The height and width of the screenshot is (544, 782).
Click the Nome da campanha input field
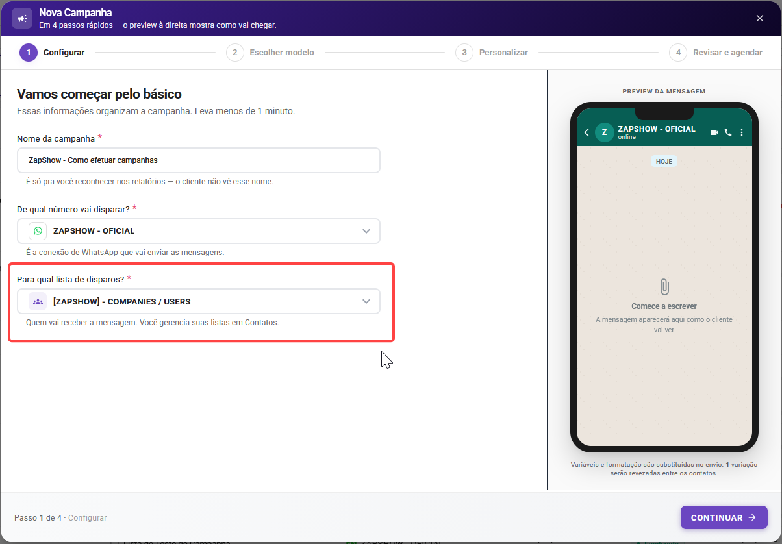tap(198, 160)
